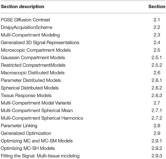Viewport: 166px width, 159px height.
Task: Select the 'PGSE Diffusion Contrast' row
Action: tap(83, 20)
